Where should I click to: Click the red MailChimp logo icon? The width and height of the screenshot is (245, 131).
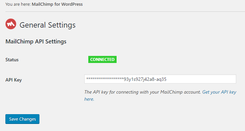(x=11, y=24)
